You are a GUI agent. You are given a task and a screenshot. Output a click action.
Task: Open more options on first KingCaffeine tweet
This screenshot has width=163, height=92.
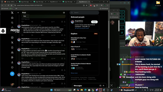(x=64, y=25)
